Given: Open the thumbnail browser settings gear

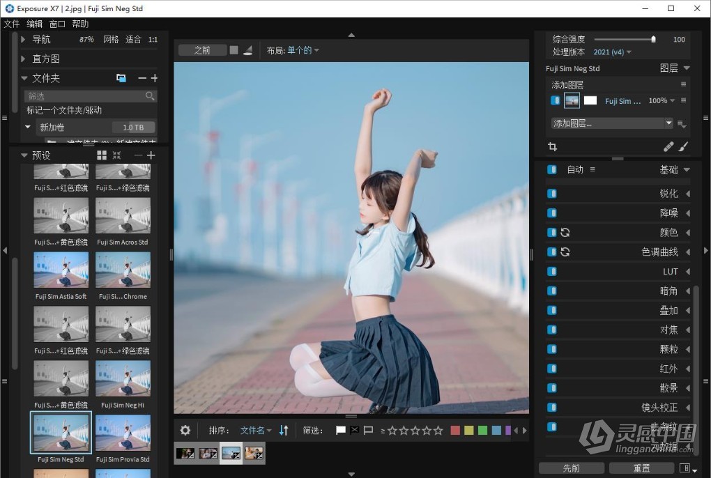Looking at the screenshot, I should pos(185,430).
